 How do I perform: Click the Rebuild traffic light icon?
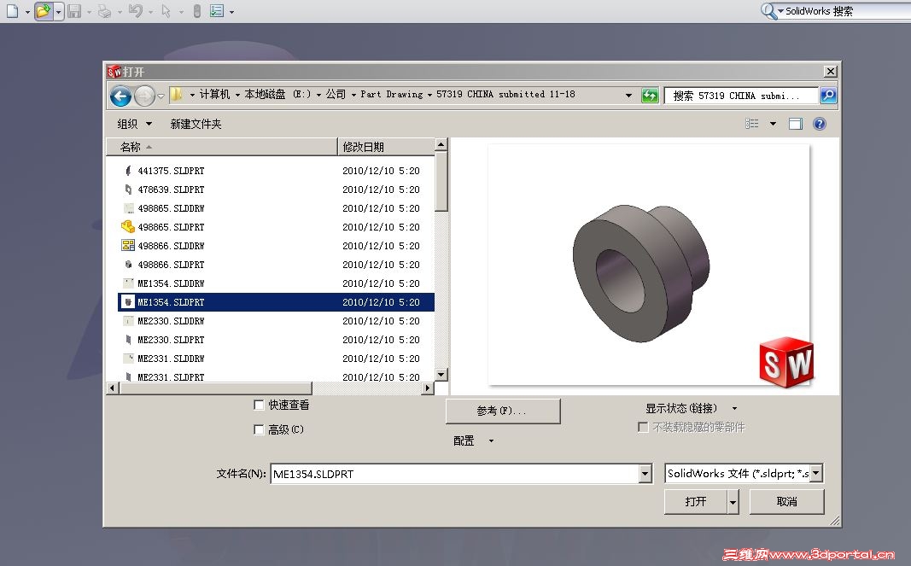tap(197, 10)
